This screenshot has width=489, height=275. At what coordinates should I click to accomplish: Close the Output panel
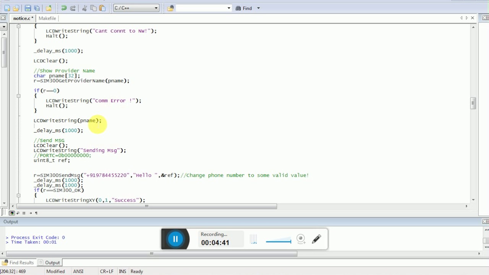485,222
